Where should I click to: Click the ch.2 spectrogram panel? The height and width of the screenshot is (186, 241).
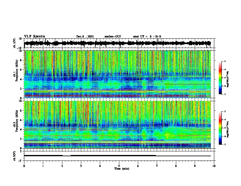(x=117, y=125)
